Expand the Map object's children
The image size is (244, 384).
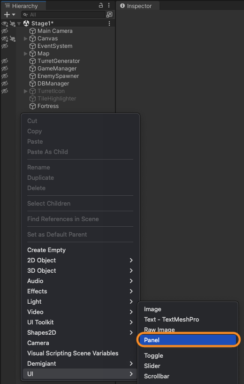(26, 54)
